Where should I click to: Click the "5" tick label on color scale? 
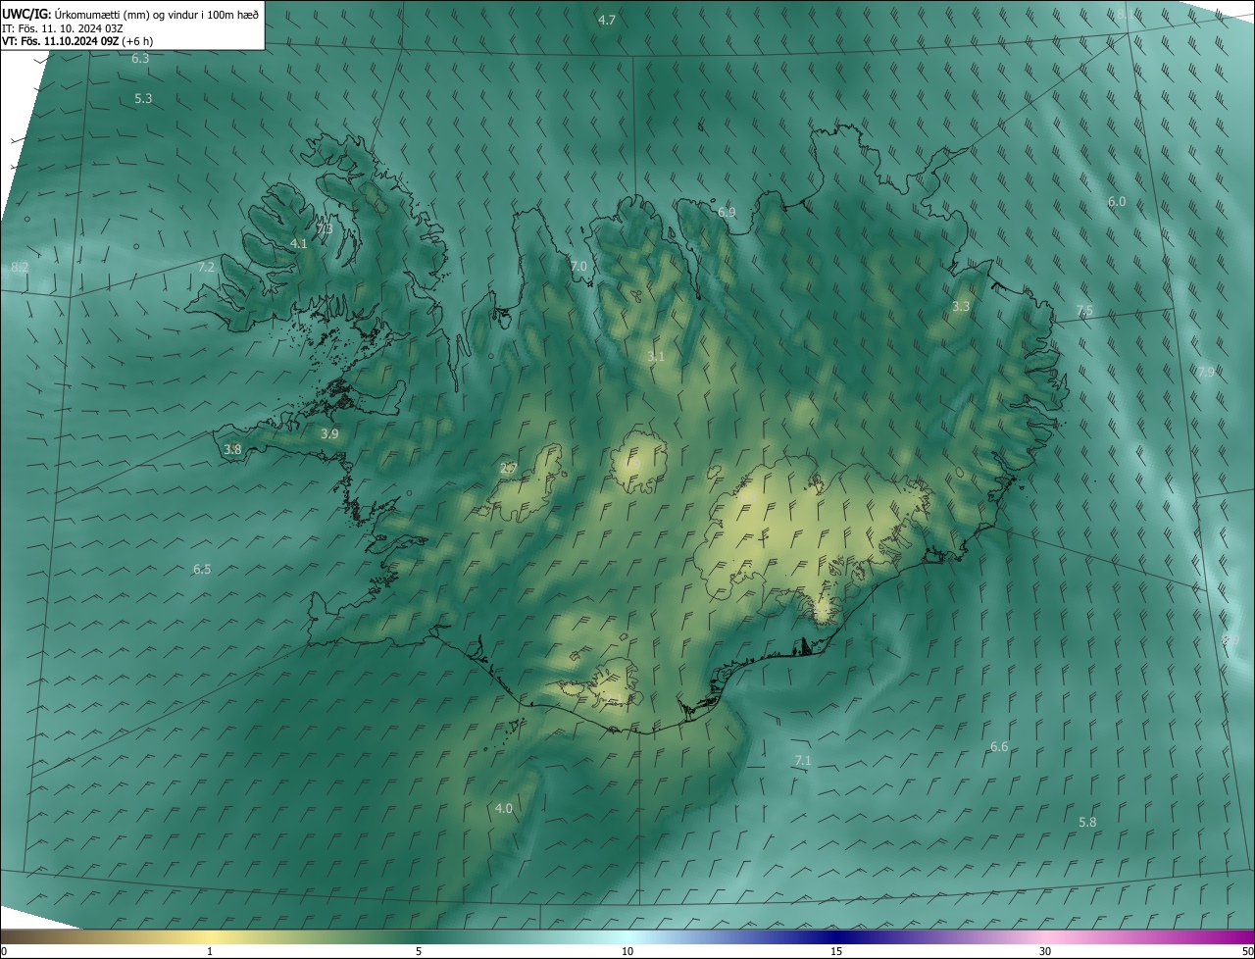click(x=419, y=952)
